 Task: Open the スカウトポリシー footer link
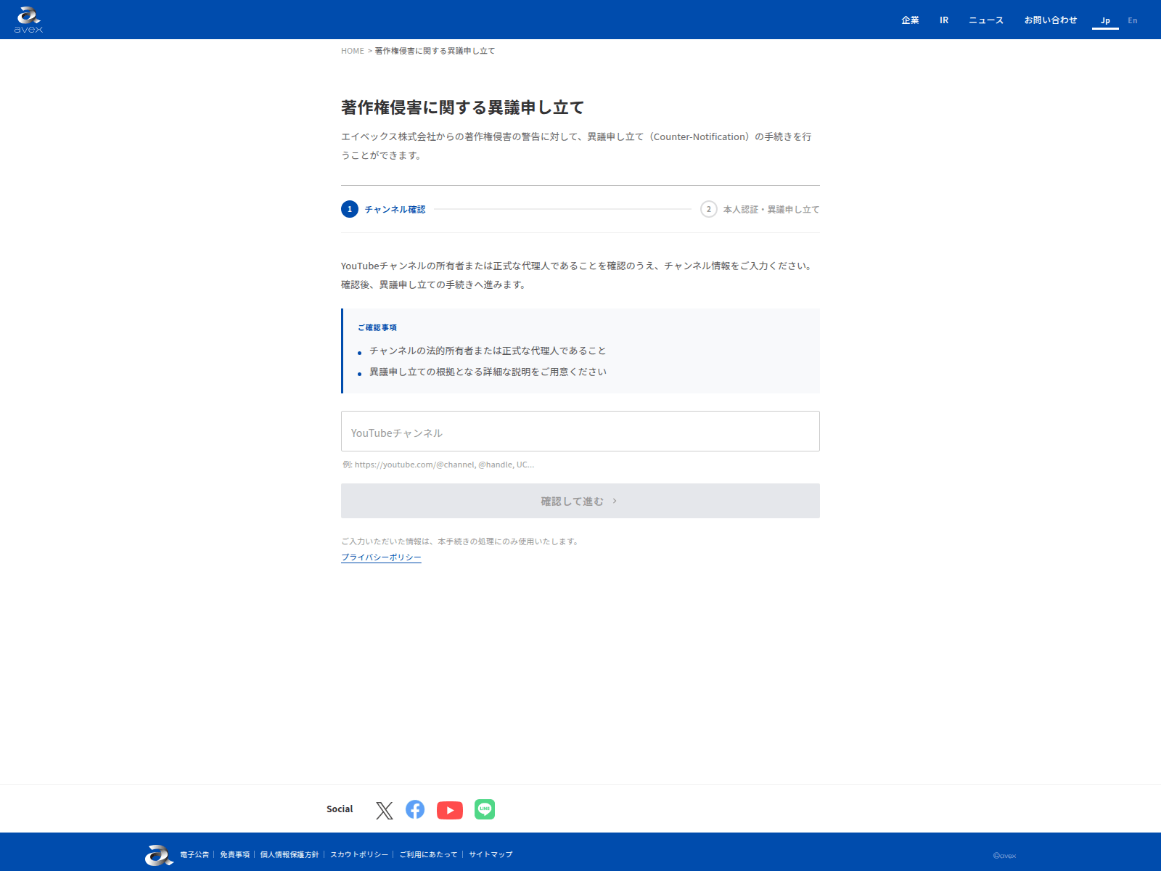(x=359, y=854)
